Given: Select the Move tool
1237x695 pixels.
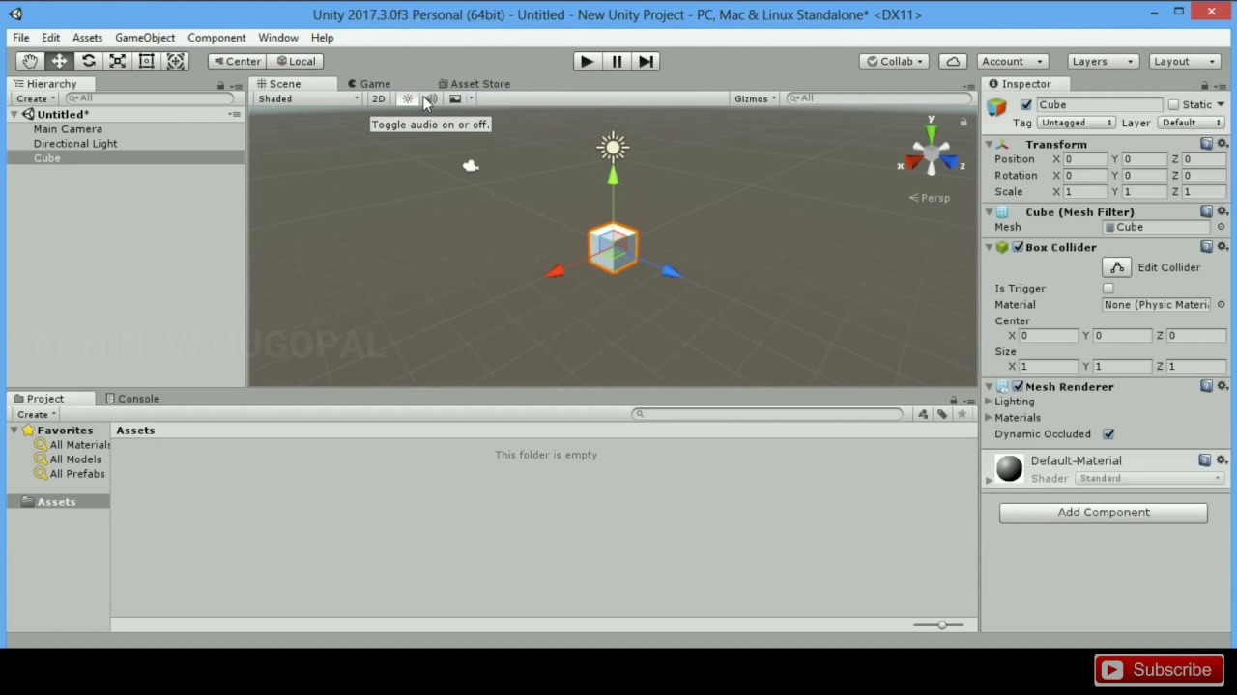Looking at the screenshot, I should pyautogui.click(x=59, y=61).
